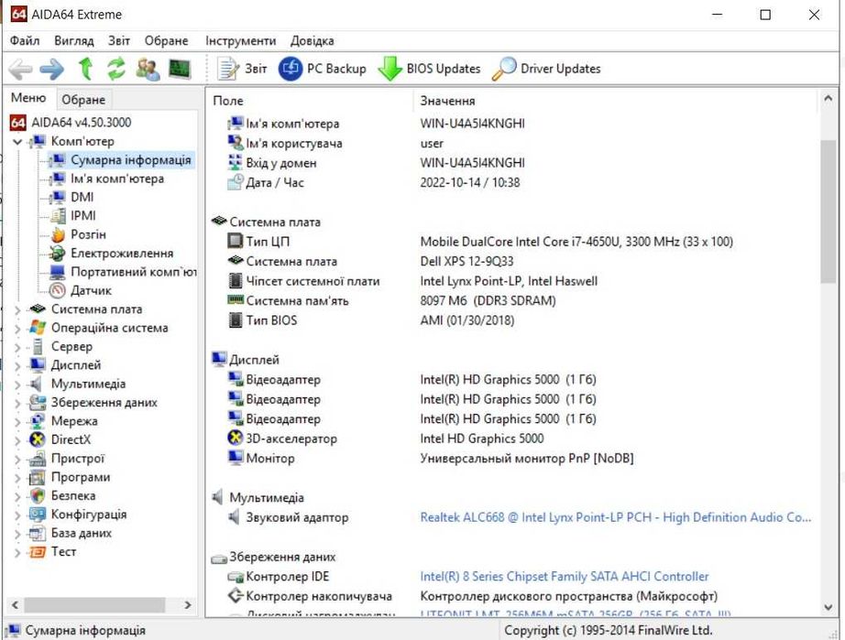Open the Довідка menu
Viewport: 845px width, 640px height.
click(312, 41)
